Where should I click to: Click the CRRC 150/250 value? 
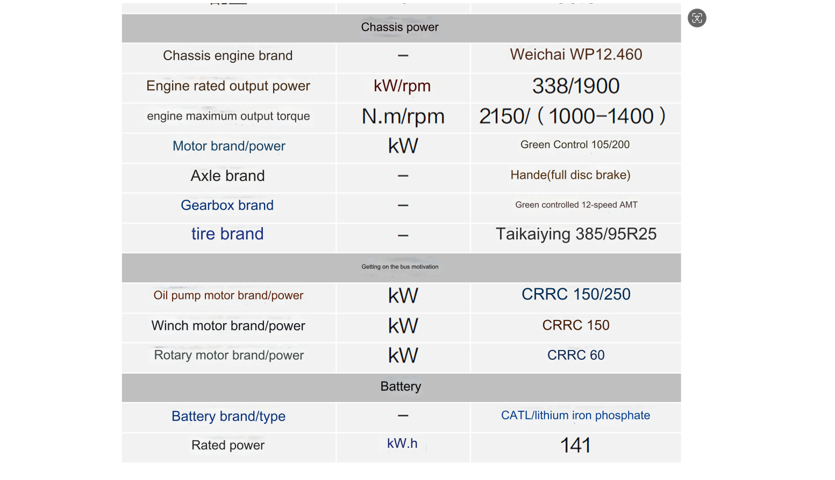tap(576, 295)
